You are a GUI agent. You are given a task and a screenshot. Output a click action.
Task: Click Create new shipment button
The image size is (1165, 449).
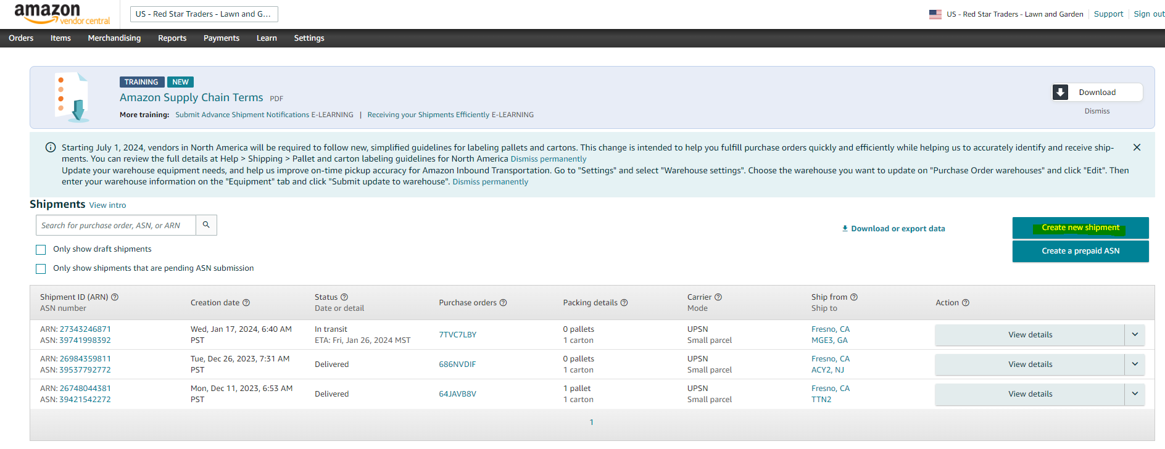pyautogui.click(x=1080, y=228)
